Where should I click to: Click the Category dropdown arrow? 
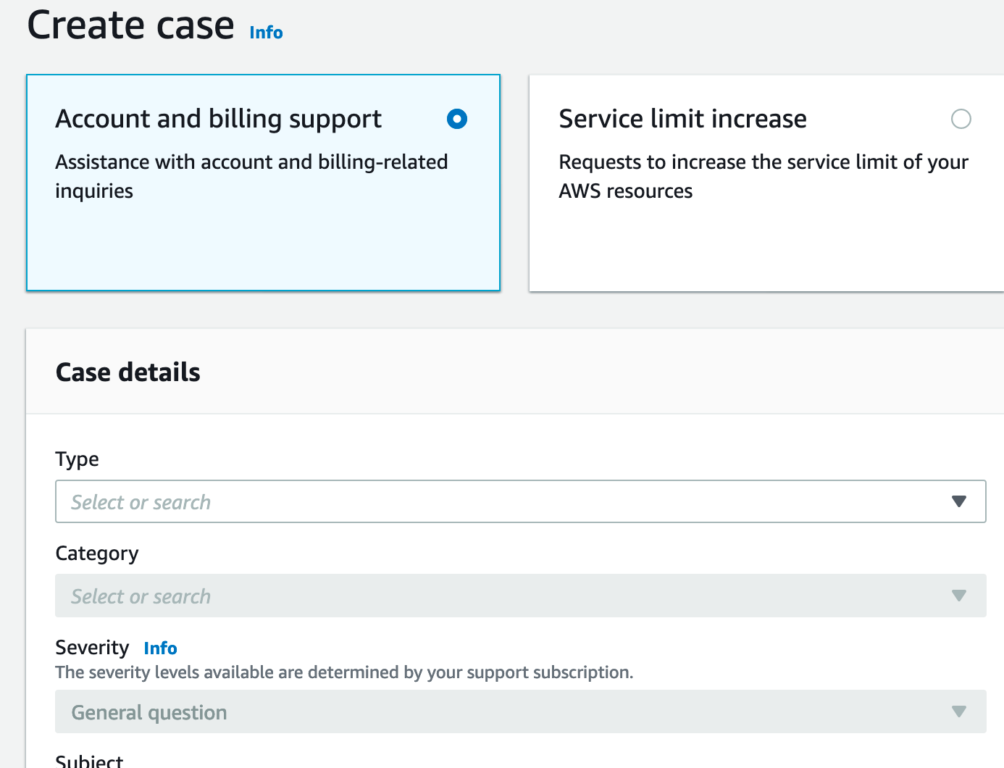[959, 596]
